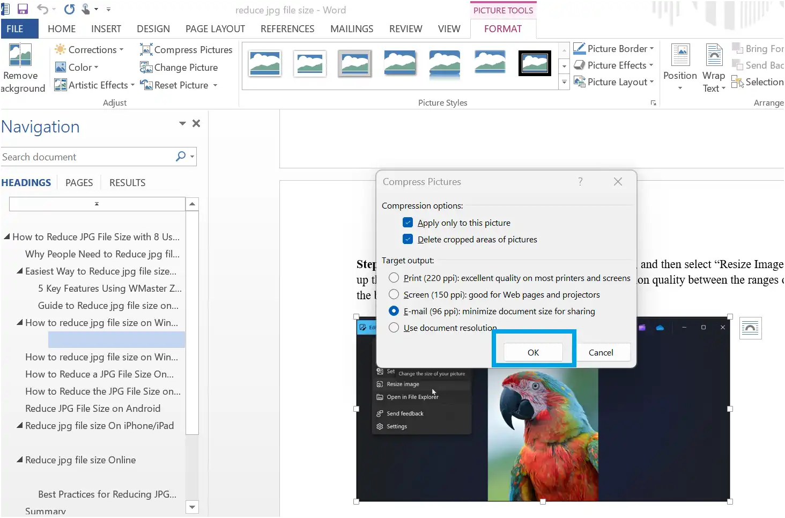Click Send Backward command
Image resolution: width=785 pixels, height=518 pixels.
tap(758, 65)
